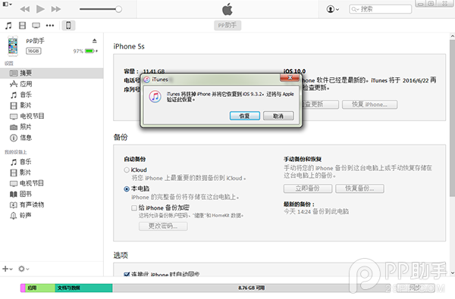Image resolution: width=455 pixels, height=299 pixels.
Task: Click the 16GB capacity badge
Action: 33,51
